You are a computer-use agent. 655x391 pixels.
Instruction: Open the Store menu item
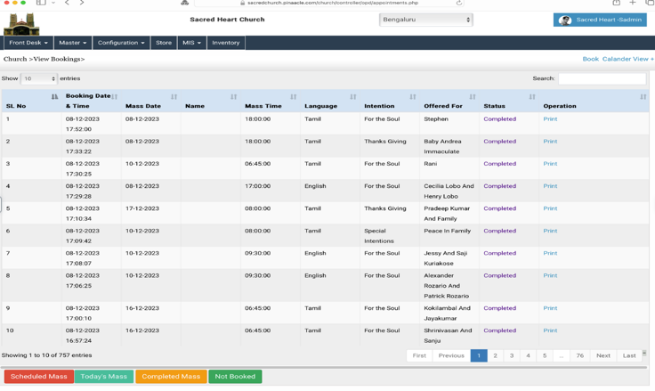[x=164, y=43]
